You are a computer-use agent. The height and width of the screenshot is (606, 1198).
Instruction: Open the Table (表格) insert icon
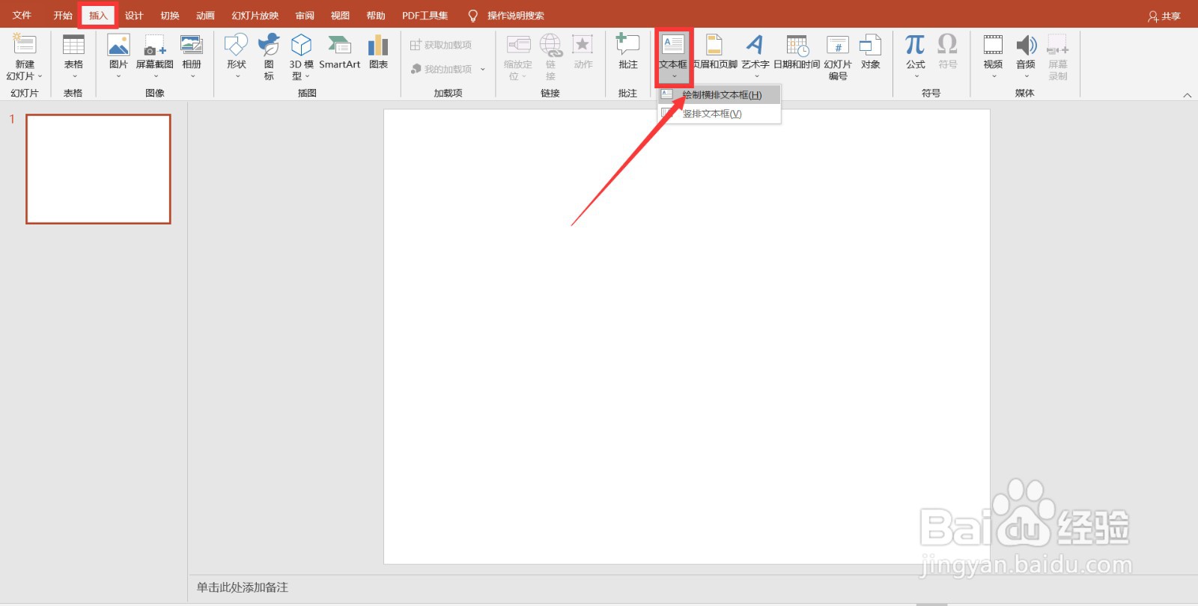pyautogui.click(x=73, y=45)
